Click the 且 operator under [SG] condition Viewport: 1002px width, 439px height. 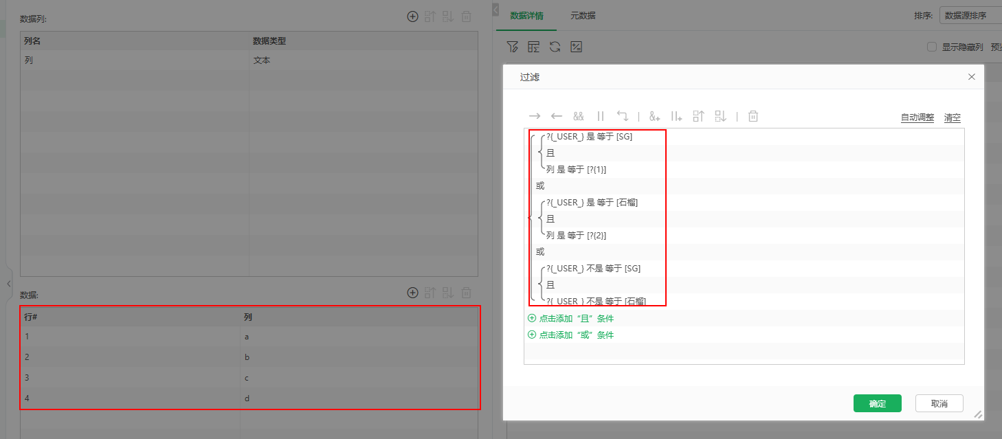tap(550, 153)
